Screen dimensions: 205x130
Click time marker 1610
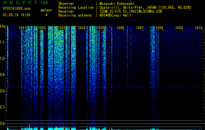(198, 28)
